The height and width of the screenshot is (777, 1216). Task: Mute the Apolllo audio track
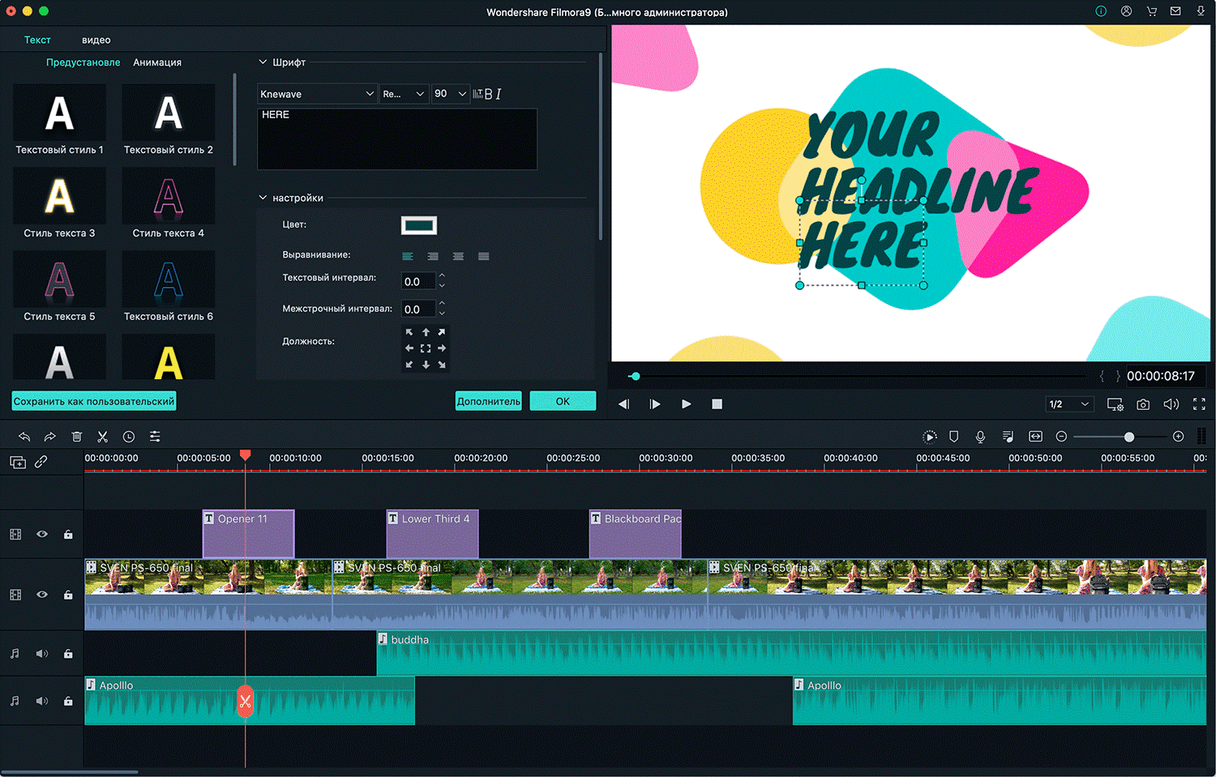pos(42,701)
